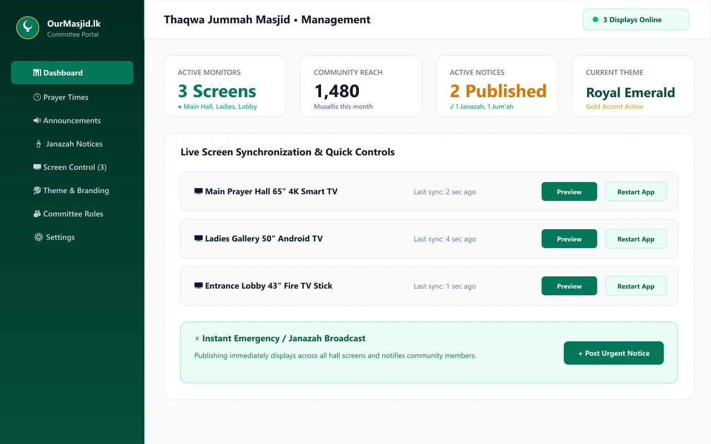Click the green online status dot
Screen dimensions: 711x444
(x=595, y=19)
